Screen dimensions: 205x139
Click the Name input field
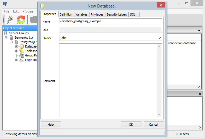click(x=110, y=21)
